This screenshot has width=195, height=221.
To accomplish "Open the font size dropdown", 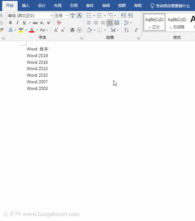I will click(66, 16).
